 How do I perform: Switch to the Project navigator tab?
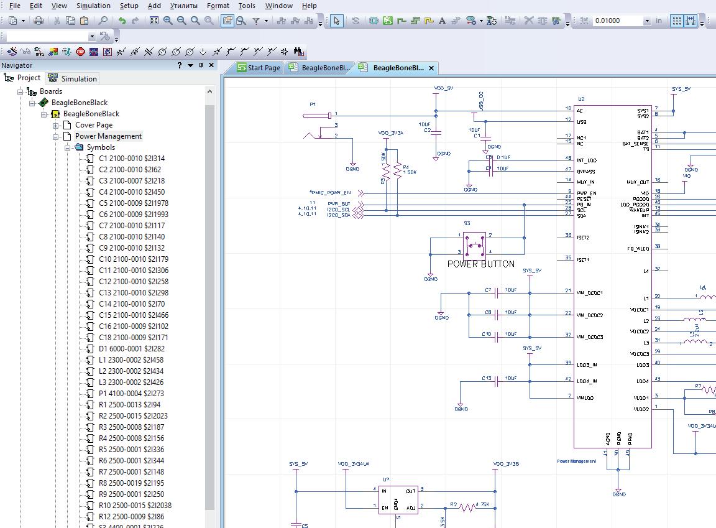[x=23, y=78]
